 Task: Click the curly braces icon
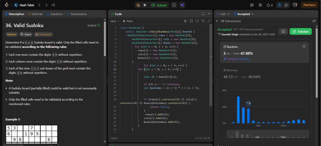tap(197, 21)
